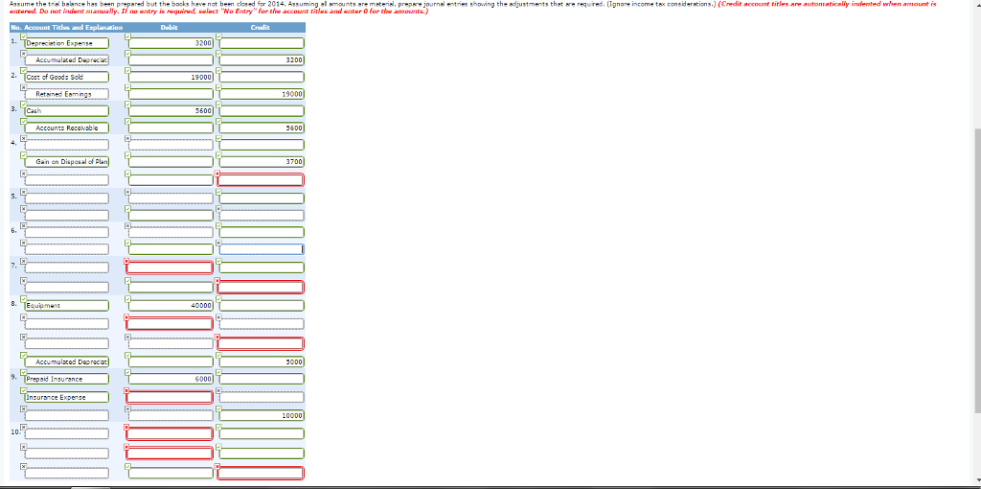981x489 pixels.
Task: Click the Equipment account title field
Action: point(67,306)
